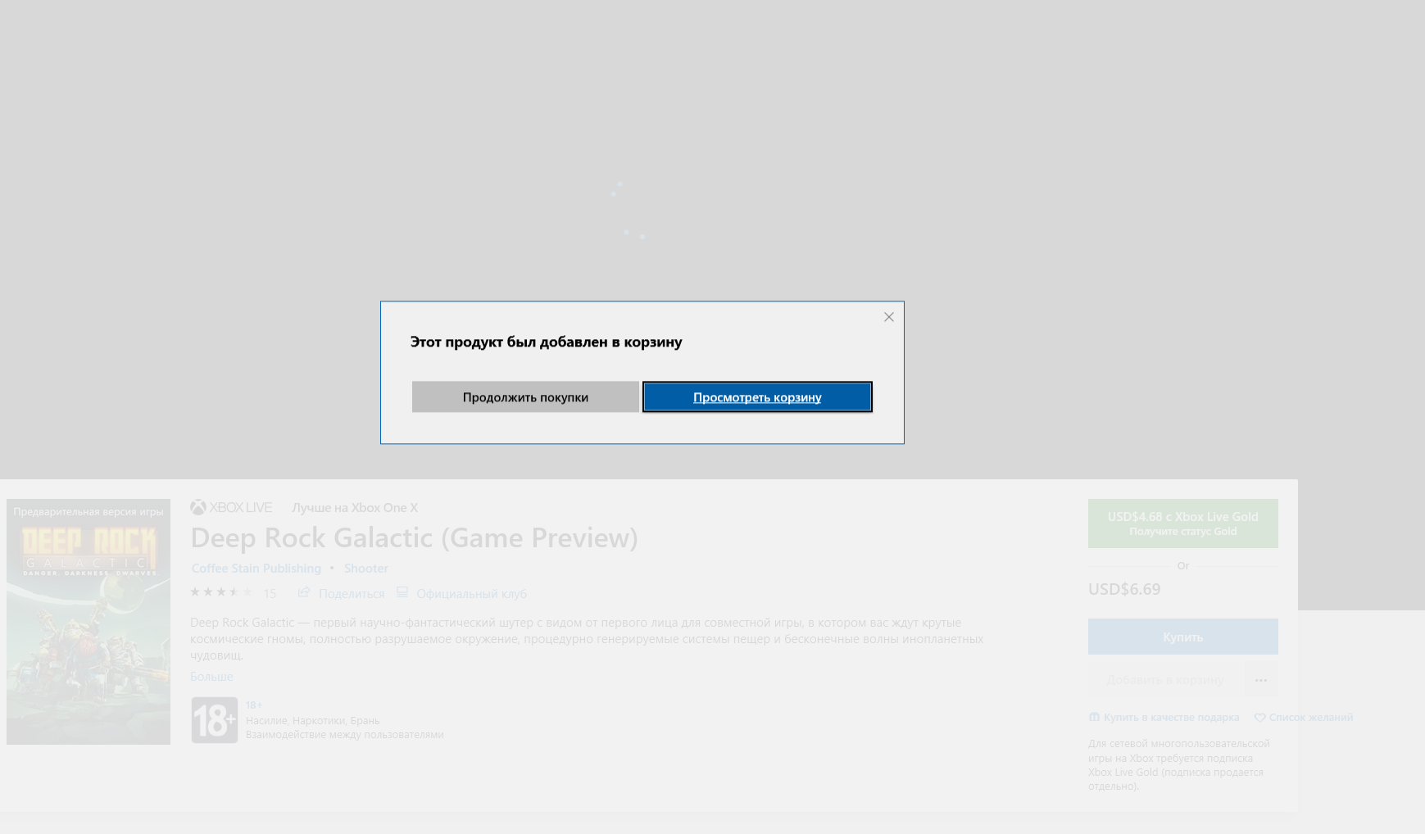Click the gift icon beside Купить в качестве подарка
Screen dimensions: 1425x834
(1094, 717)
